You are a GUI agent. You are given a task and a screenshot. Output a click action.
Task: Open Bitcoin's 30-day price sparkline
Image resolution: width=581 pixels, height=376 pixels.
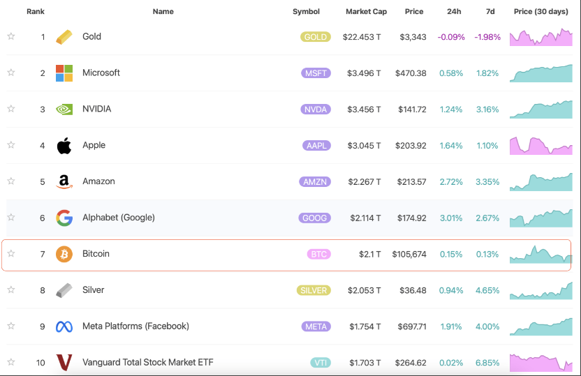(x=541, y=254)
